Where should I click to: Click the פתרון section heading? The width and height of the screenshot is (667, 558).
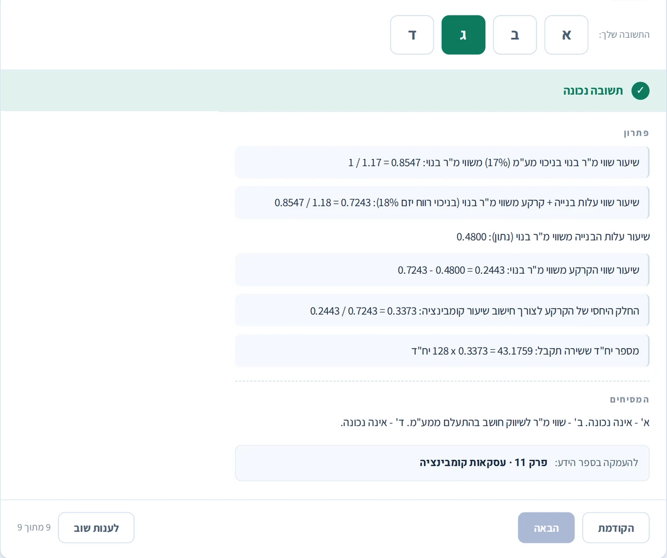pos(636,134)
